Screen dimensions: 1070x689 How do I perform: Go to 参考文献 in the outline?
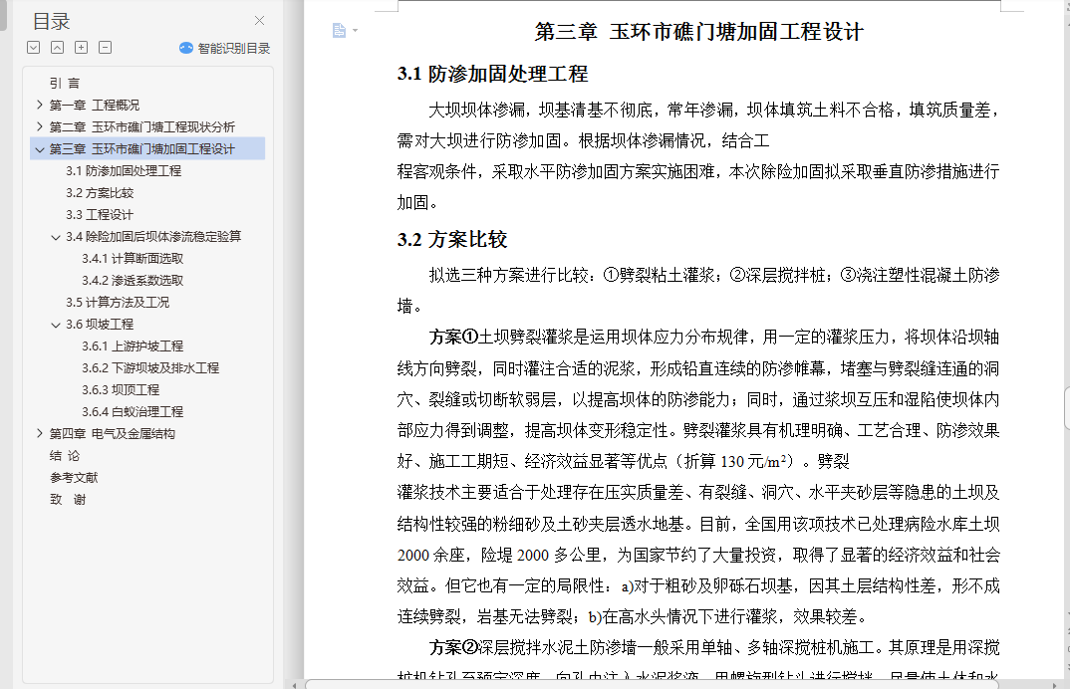tap(74, 477)
